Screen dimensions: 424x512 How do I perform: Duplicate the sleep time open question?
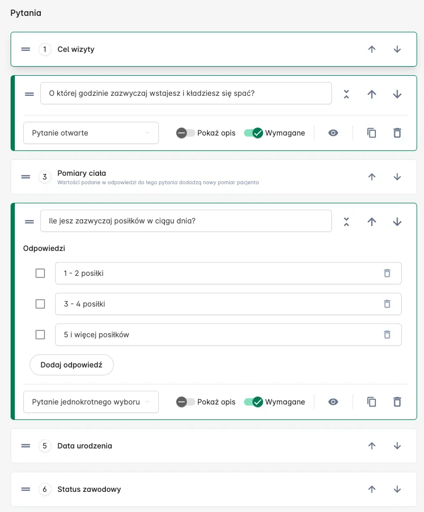coord(372,133)
